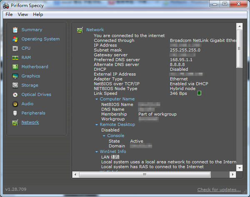This screenshot has width=250, height=197.
Task: Click the 'Part of workgroup' value
Action: pyautogui.click(x=157, y=114)
